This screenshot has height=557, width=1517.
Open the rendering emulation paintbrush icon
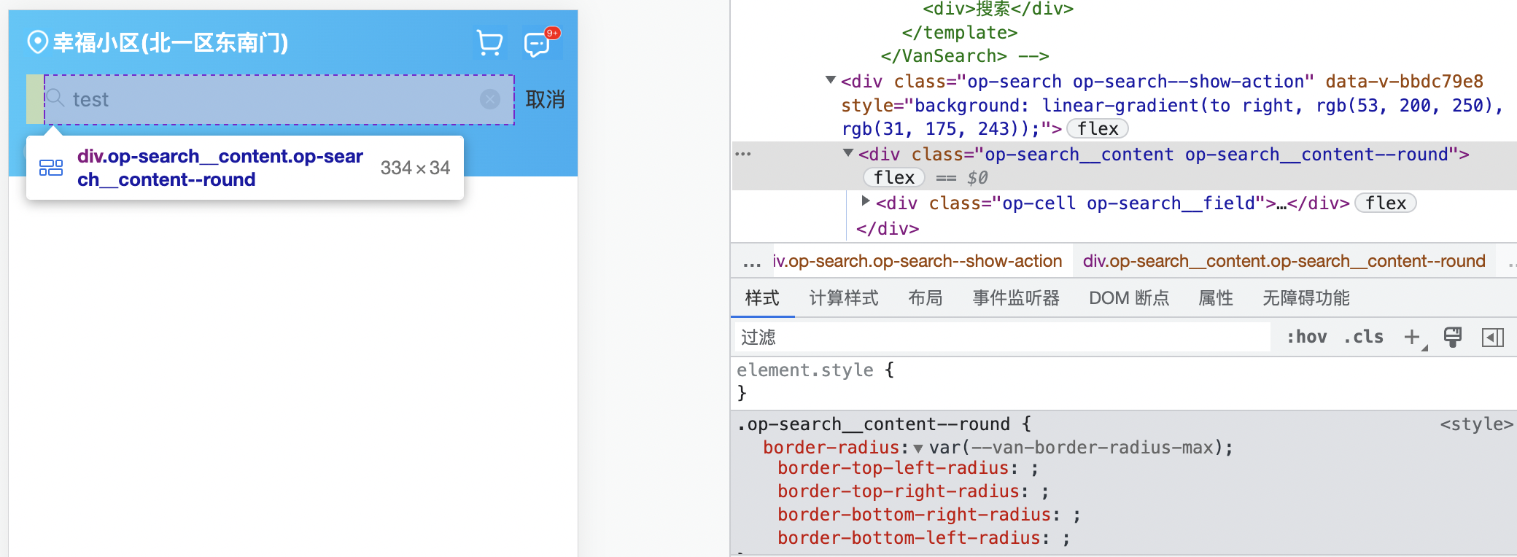(1452, 337)
